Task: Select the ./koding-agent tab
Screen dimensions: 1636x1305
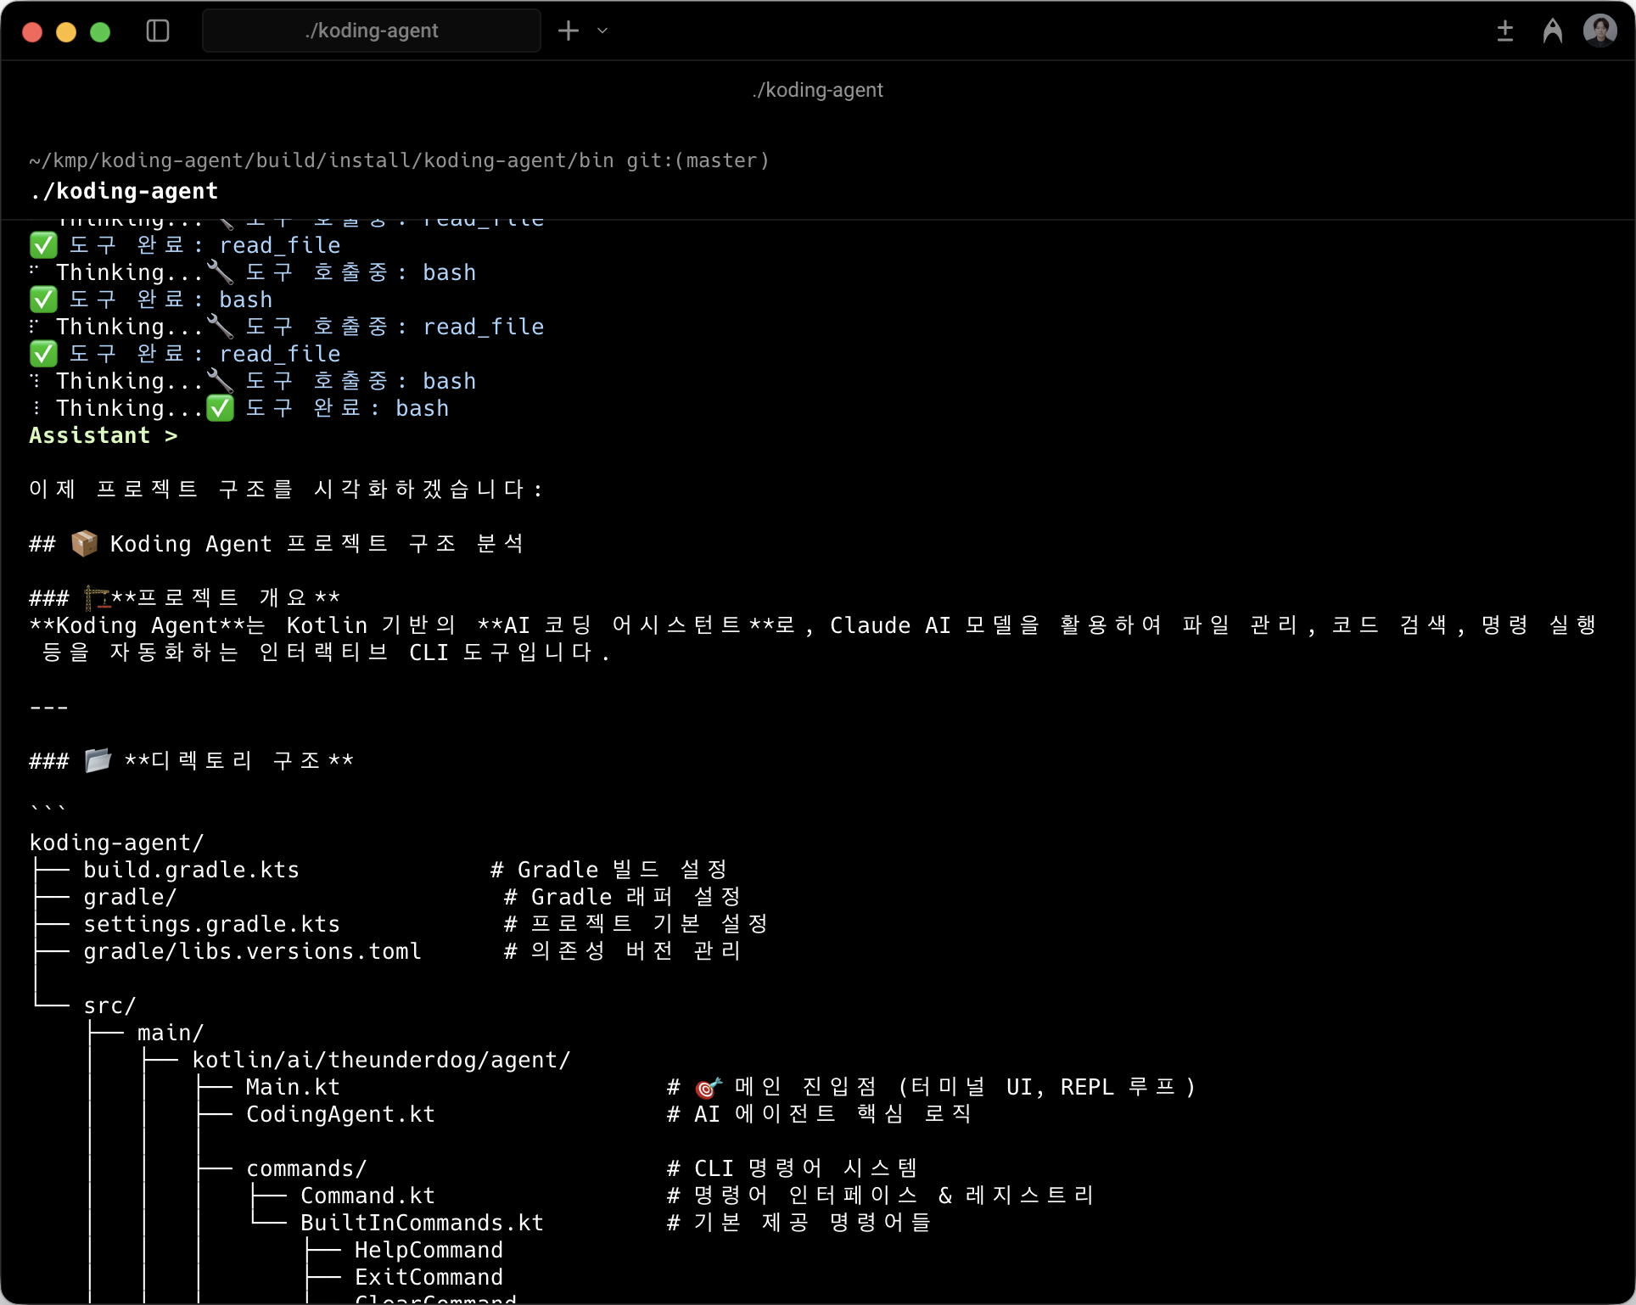Action: pyautogui.click(x=372, y=31)
